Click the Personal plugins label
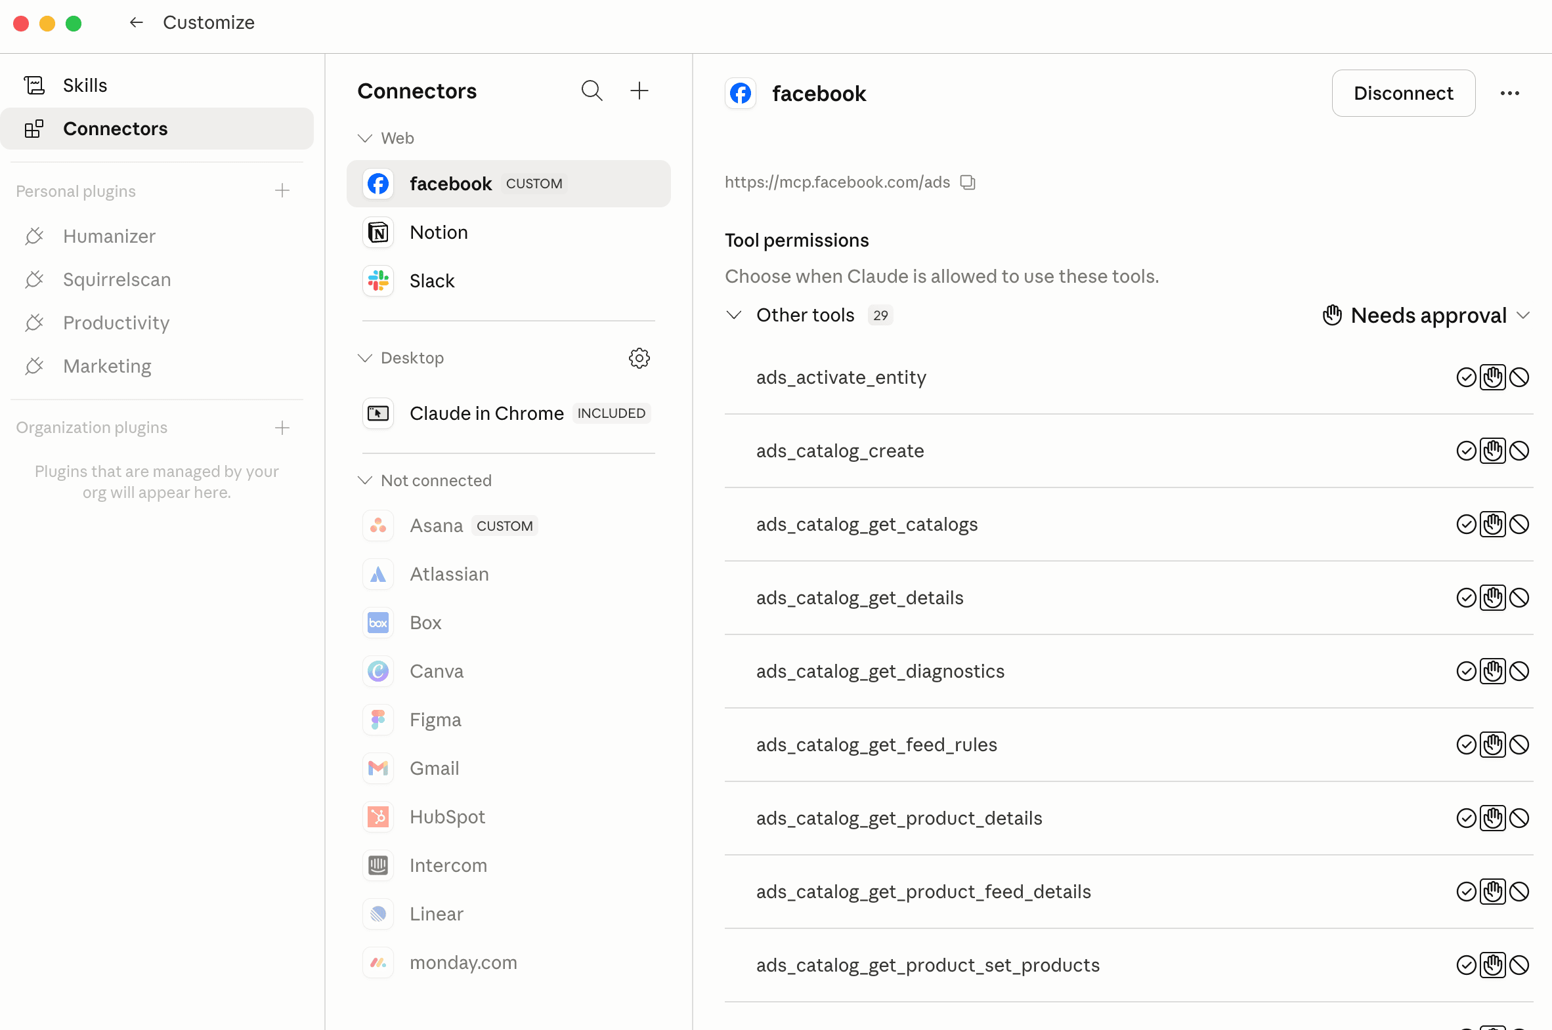 click(75, 191)
